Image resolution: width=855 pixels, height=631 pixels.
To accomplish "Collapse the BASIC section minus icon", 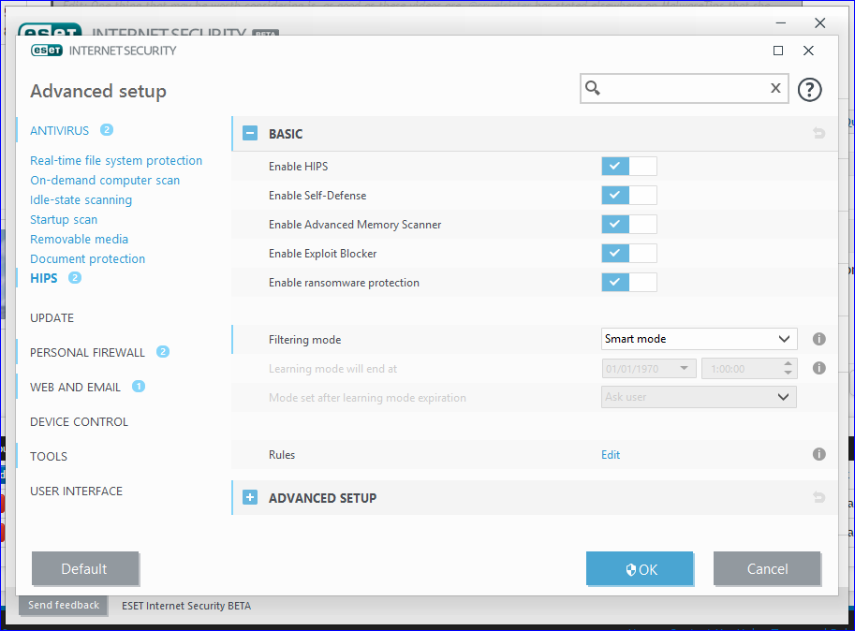I will tap(250, 134).
